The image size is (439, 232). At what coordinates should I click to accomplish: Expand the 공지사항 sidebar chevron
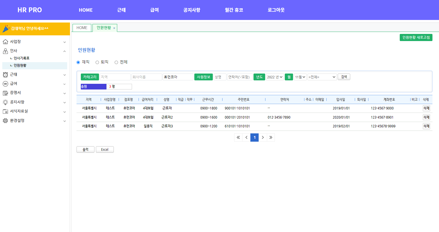pos(65,103)
